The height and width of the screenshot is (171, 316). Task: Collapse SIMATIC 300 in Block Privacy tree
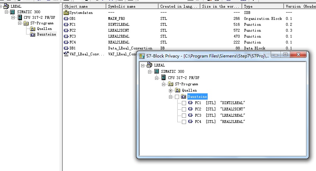149,72
